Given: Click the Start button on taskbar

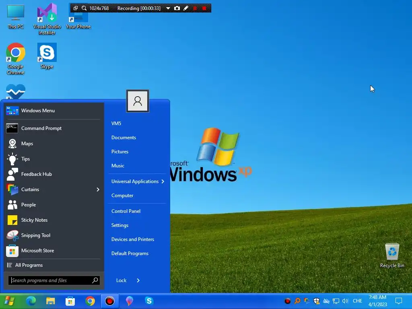Looking at the screenshot, I should coord(10,301).
